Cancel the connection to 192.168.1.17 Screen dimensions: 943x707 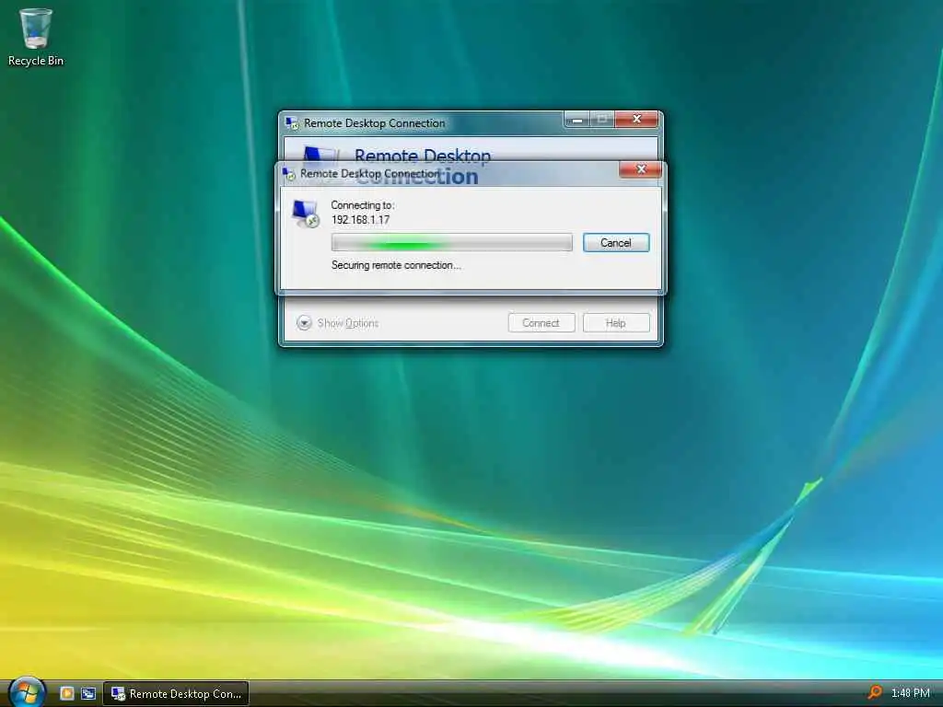point(616,243)
